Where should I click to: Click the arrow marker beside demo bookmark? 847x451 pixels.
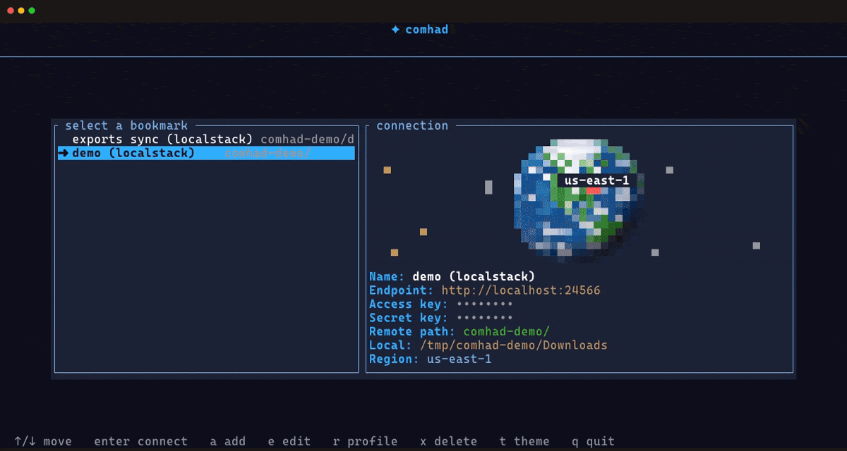[x=64, y=153]
